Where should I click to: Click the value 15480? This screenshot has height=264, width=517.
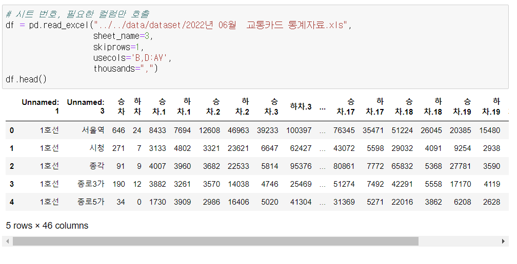pyautogui.click(x=490, y=130)
